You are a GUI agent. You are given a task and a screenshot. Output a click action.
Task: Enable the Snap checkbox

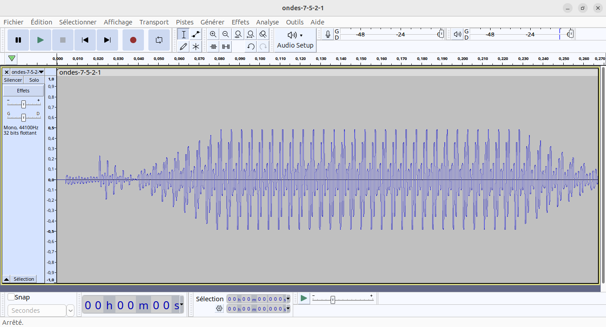coord(11,297)
